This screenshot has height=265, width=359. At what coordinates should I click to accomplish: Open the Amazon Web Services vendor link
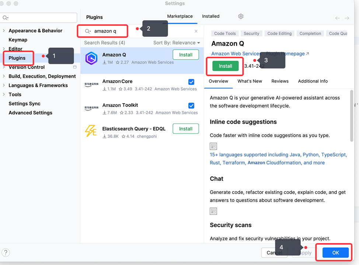click(x=236, y=53)
